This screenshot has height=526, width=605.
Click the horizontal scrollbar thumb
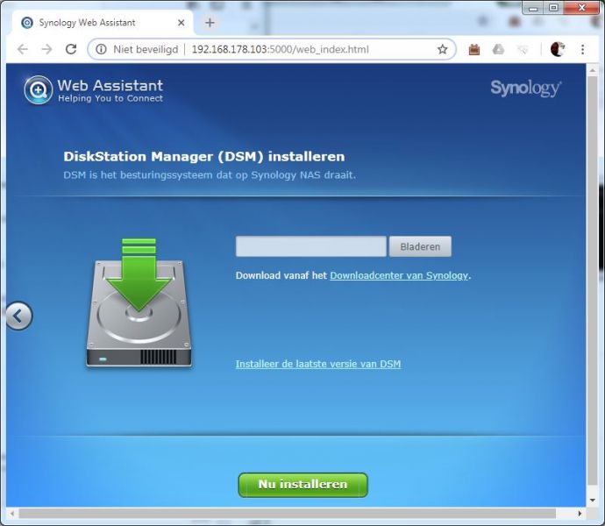pyautogui.click(x=287, y=514)
